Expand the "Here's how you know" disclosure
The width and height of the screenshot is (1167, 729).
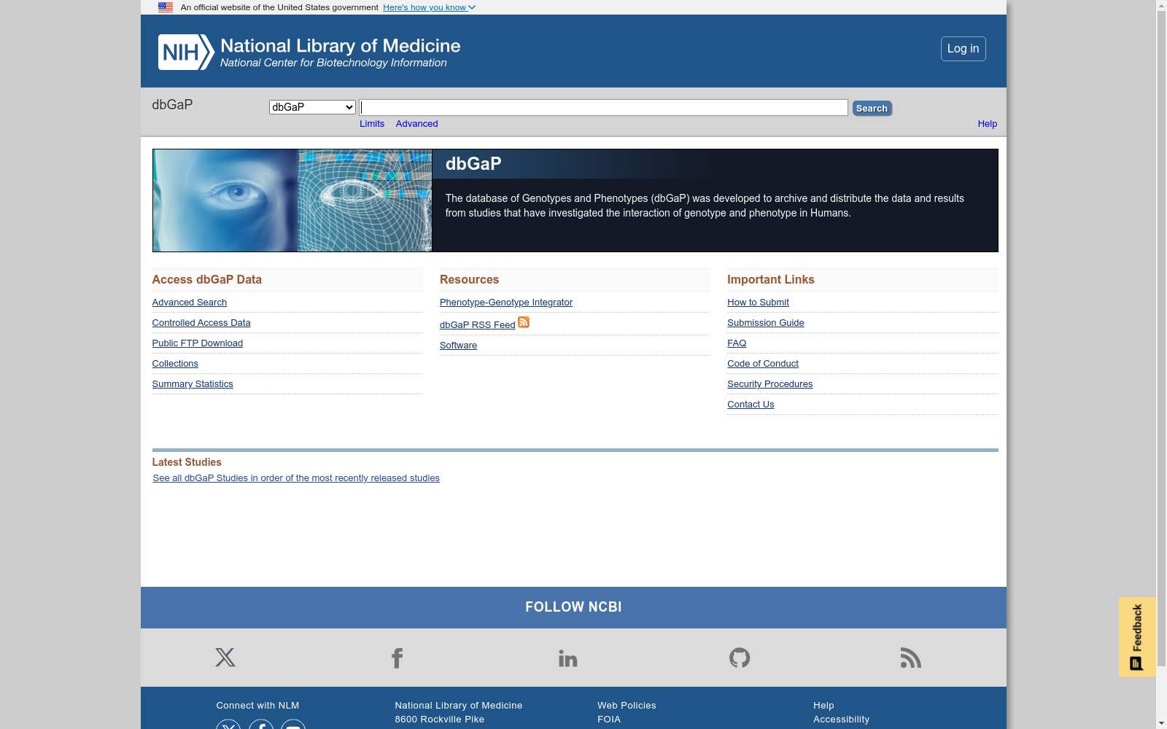(429, 7)
